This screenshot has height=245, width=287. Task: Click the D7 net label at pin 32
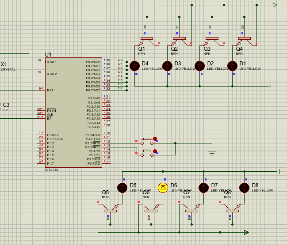click(x=120, y=88)
